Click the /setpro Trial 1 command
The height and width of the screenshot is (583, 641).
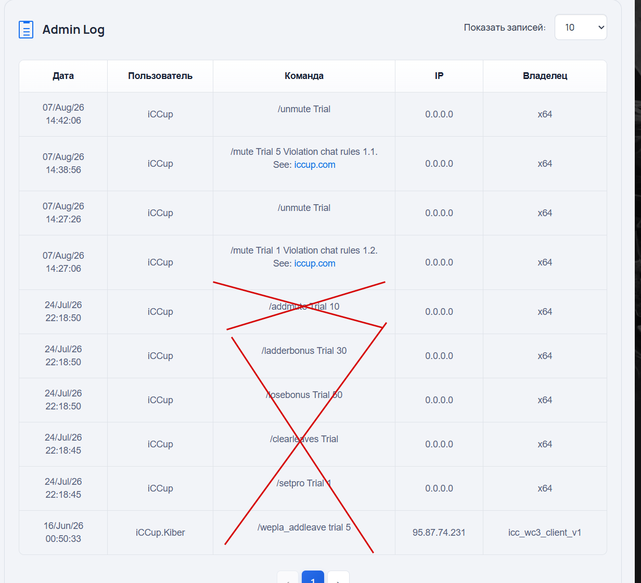304,483
